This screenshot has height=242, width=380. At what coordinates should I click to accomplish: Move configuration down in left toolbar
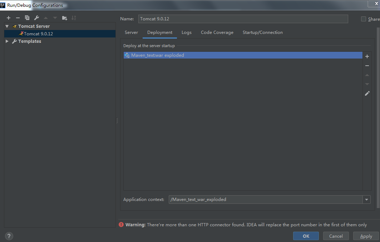[x=55, y=18]
